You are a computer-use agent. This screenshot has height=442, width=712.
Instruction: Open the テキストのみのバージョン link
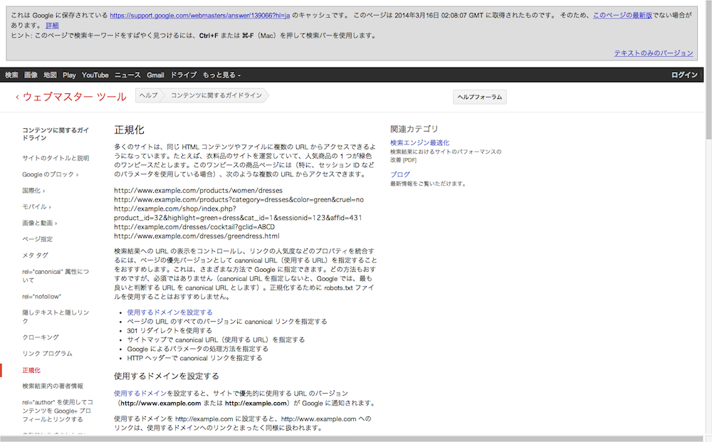click(653, 53)
